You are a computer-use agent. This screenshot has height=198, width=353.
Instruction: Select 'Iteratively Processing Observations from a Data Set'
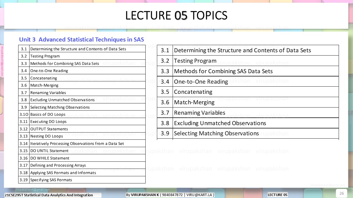tap(77, 144)
